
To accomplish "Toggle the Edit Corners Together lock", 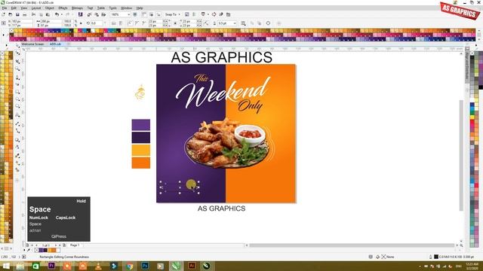I will coord(175,23).
